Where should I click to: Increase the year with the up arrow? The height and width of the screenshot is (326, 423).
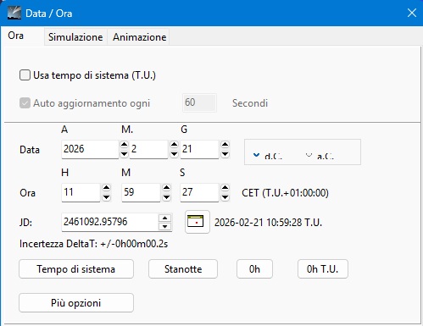point(124,145)
